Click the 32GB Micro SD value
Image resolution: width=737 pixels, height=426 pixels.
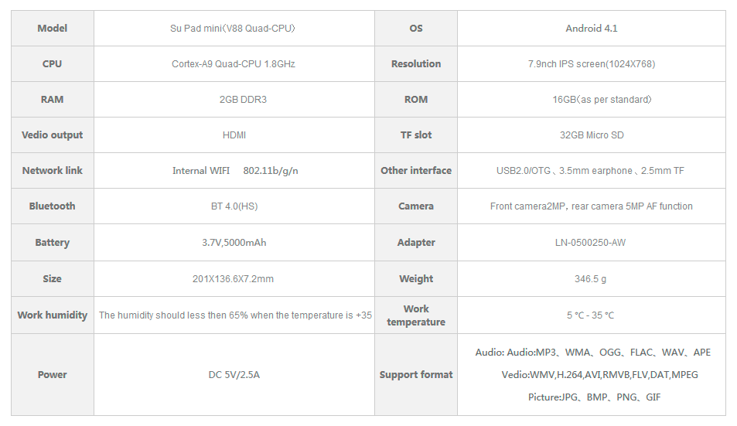pyautogui.click(x=592, y=135)
